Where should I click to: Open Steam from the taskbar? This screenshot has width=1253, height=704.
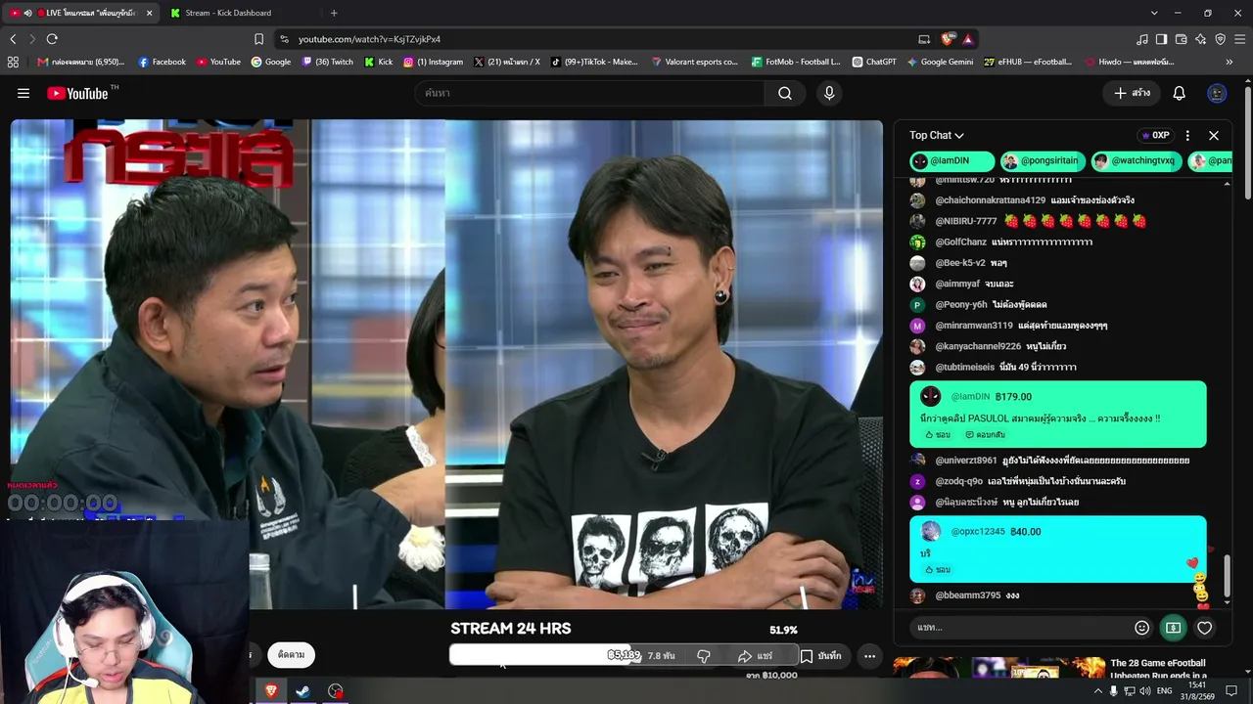click(x=303, y=691)
